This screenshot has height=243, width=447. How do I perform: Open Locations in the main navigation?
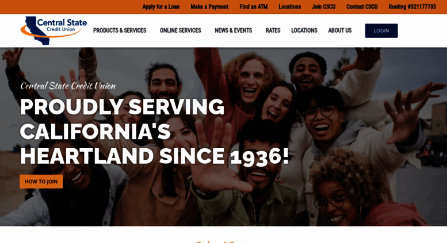tap(304, 30)
